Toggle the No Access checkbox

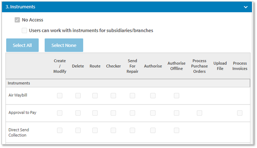(x=17, y=20)
